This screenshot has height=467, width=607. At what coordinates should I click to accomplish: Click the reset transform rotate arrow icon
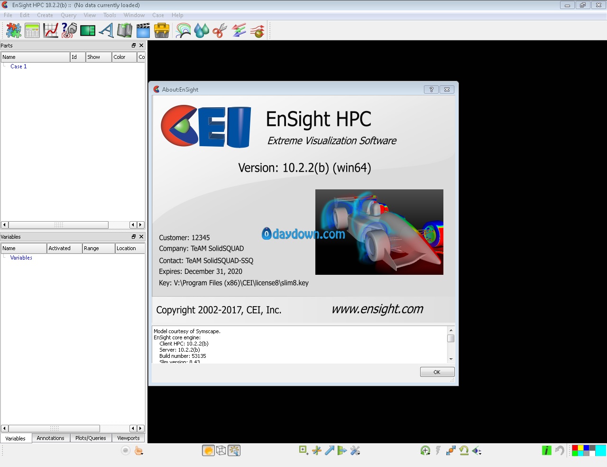[x=464, y=450]
